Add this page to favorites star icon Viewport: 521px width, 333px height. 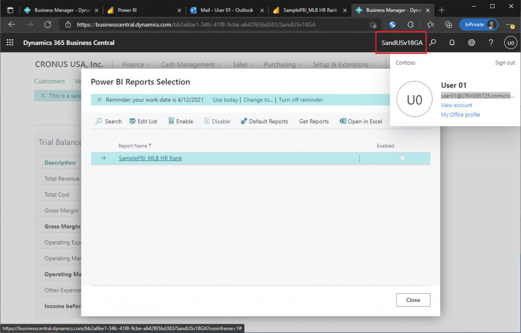(x=373, y=24)
